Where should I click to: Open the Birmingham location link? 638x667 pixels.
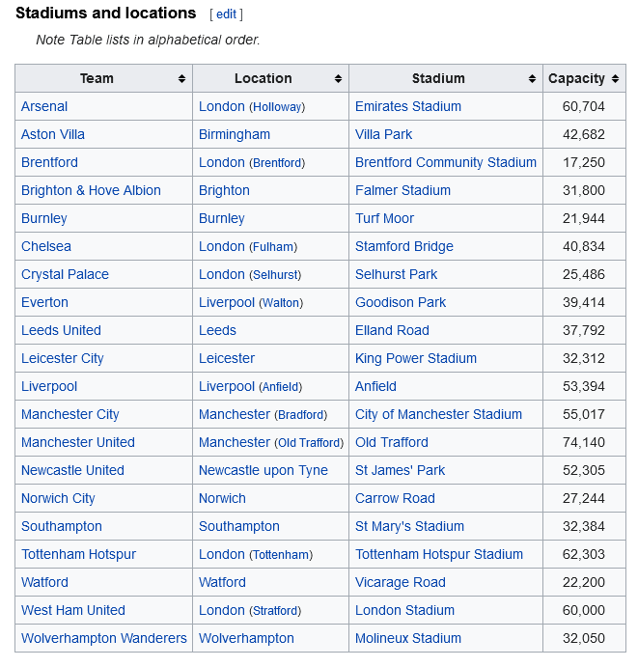click(x=235, y=134)
